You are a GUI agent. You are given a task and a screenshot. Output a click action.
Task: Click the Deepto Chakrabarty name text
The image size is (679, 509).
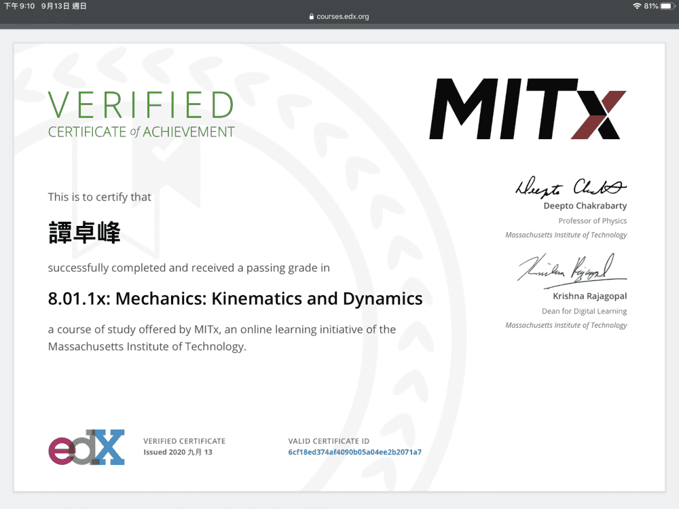(x=585, y=206)
